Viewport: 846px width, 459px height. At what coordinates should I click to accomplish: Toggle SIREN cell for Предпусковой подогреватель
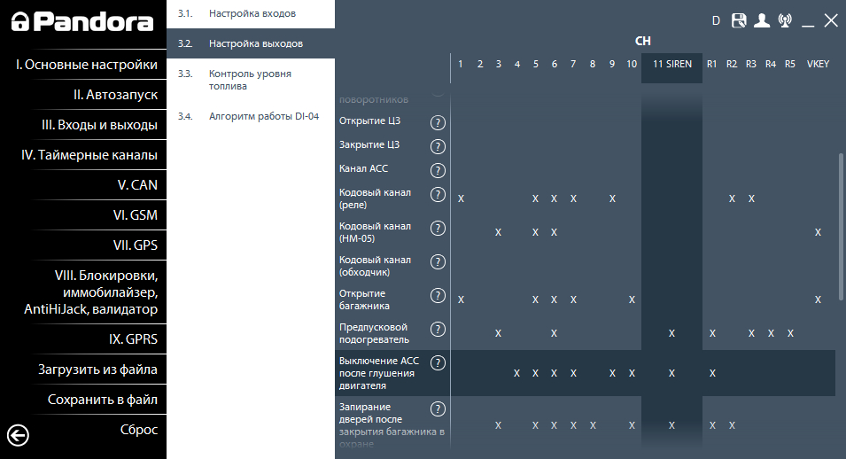point(671,333)
